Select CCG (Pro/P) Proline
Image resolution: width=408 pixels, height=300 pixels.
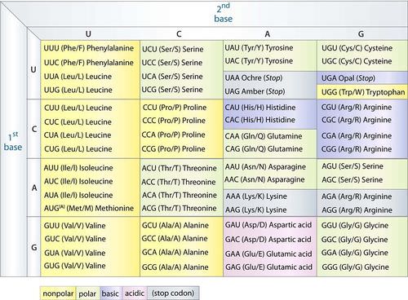click(x=174, y=149)
